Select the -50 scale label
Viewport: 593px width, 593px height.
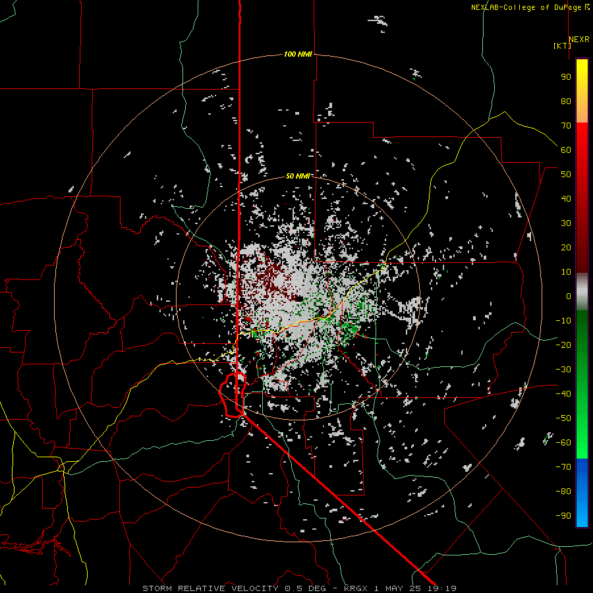(x=563, y=418)
